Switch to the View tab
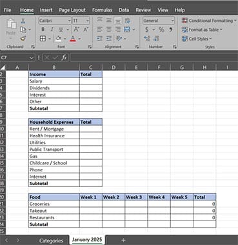Screen dimensions: 238x245 (163, 10)
